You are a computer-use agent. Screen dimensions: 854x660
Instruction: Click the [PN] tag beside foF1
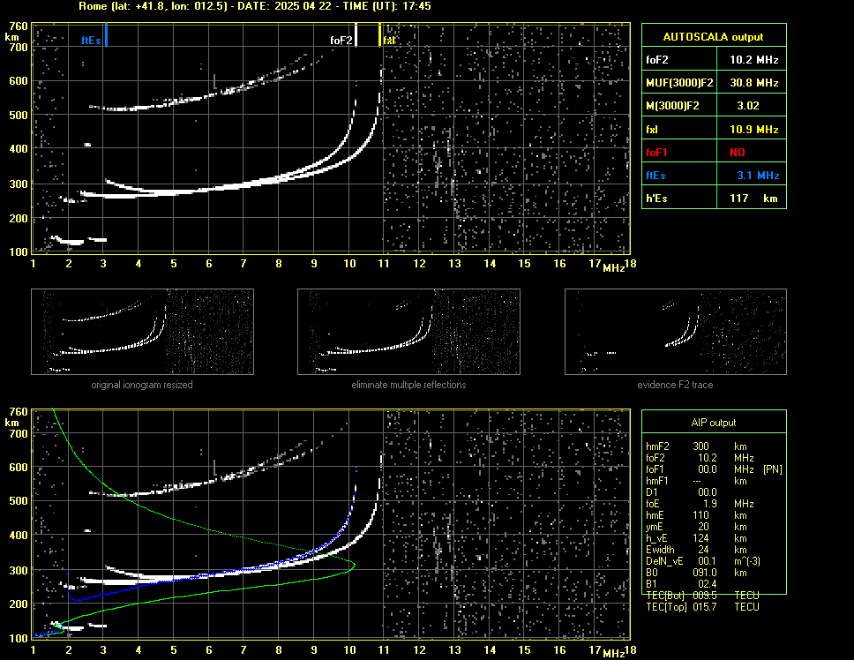pos(772,469)
